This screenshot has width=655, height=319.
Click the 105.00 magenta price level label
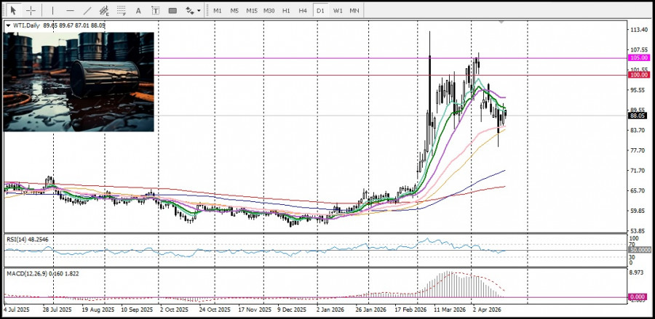pyautogui.click(x=638, y=57)
